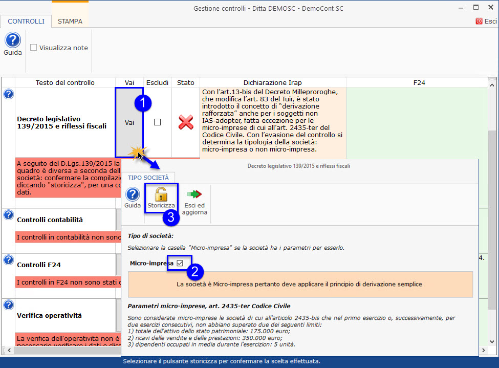Screen dimensions: 499x368
Task: Click the Esci ed aggiorna arrow icon
Action: coord(194,194)
